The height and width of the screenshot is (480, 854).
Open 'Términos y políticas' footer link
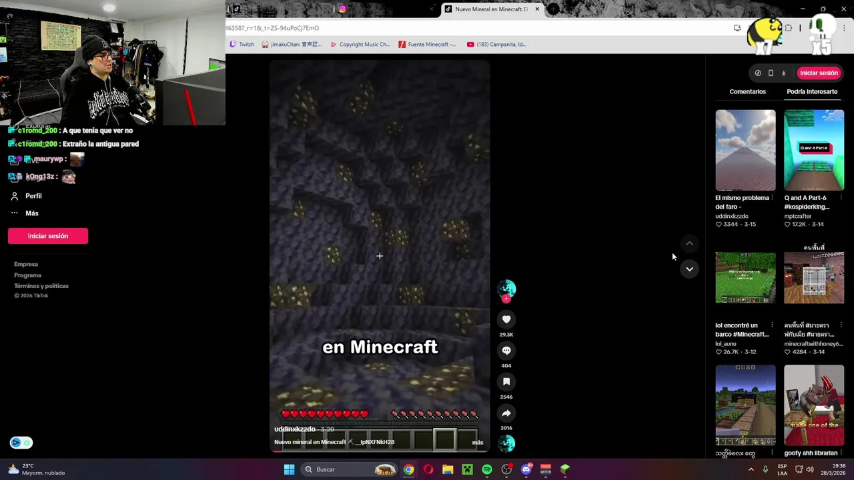[41, 286]
